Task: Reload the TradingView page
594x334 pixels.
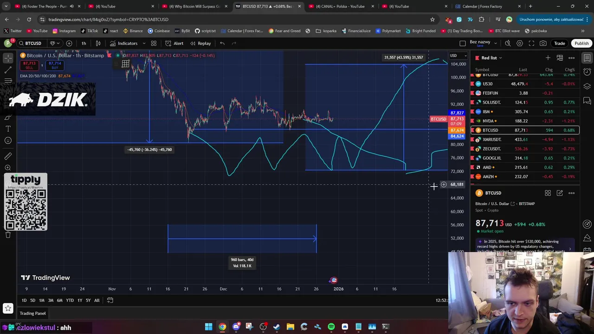Action: pos(29,19)
